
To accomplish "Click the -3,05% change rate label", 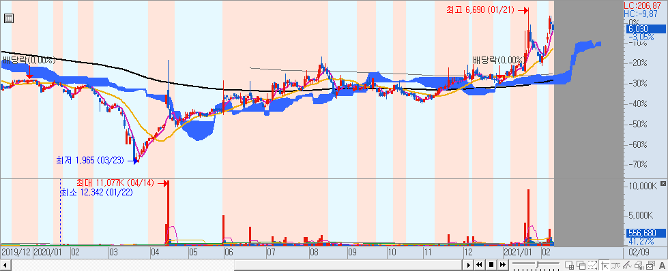I will 642,37.
